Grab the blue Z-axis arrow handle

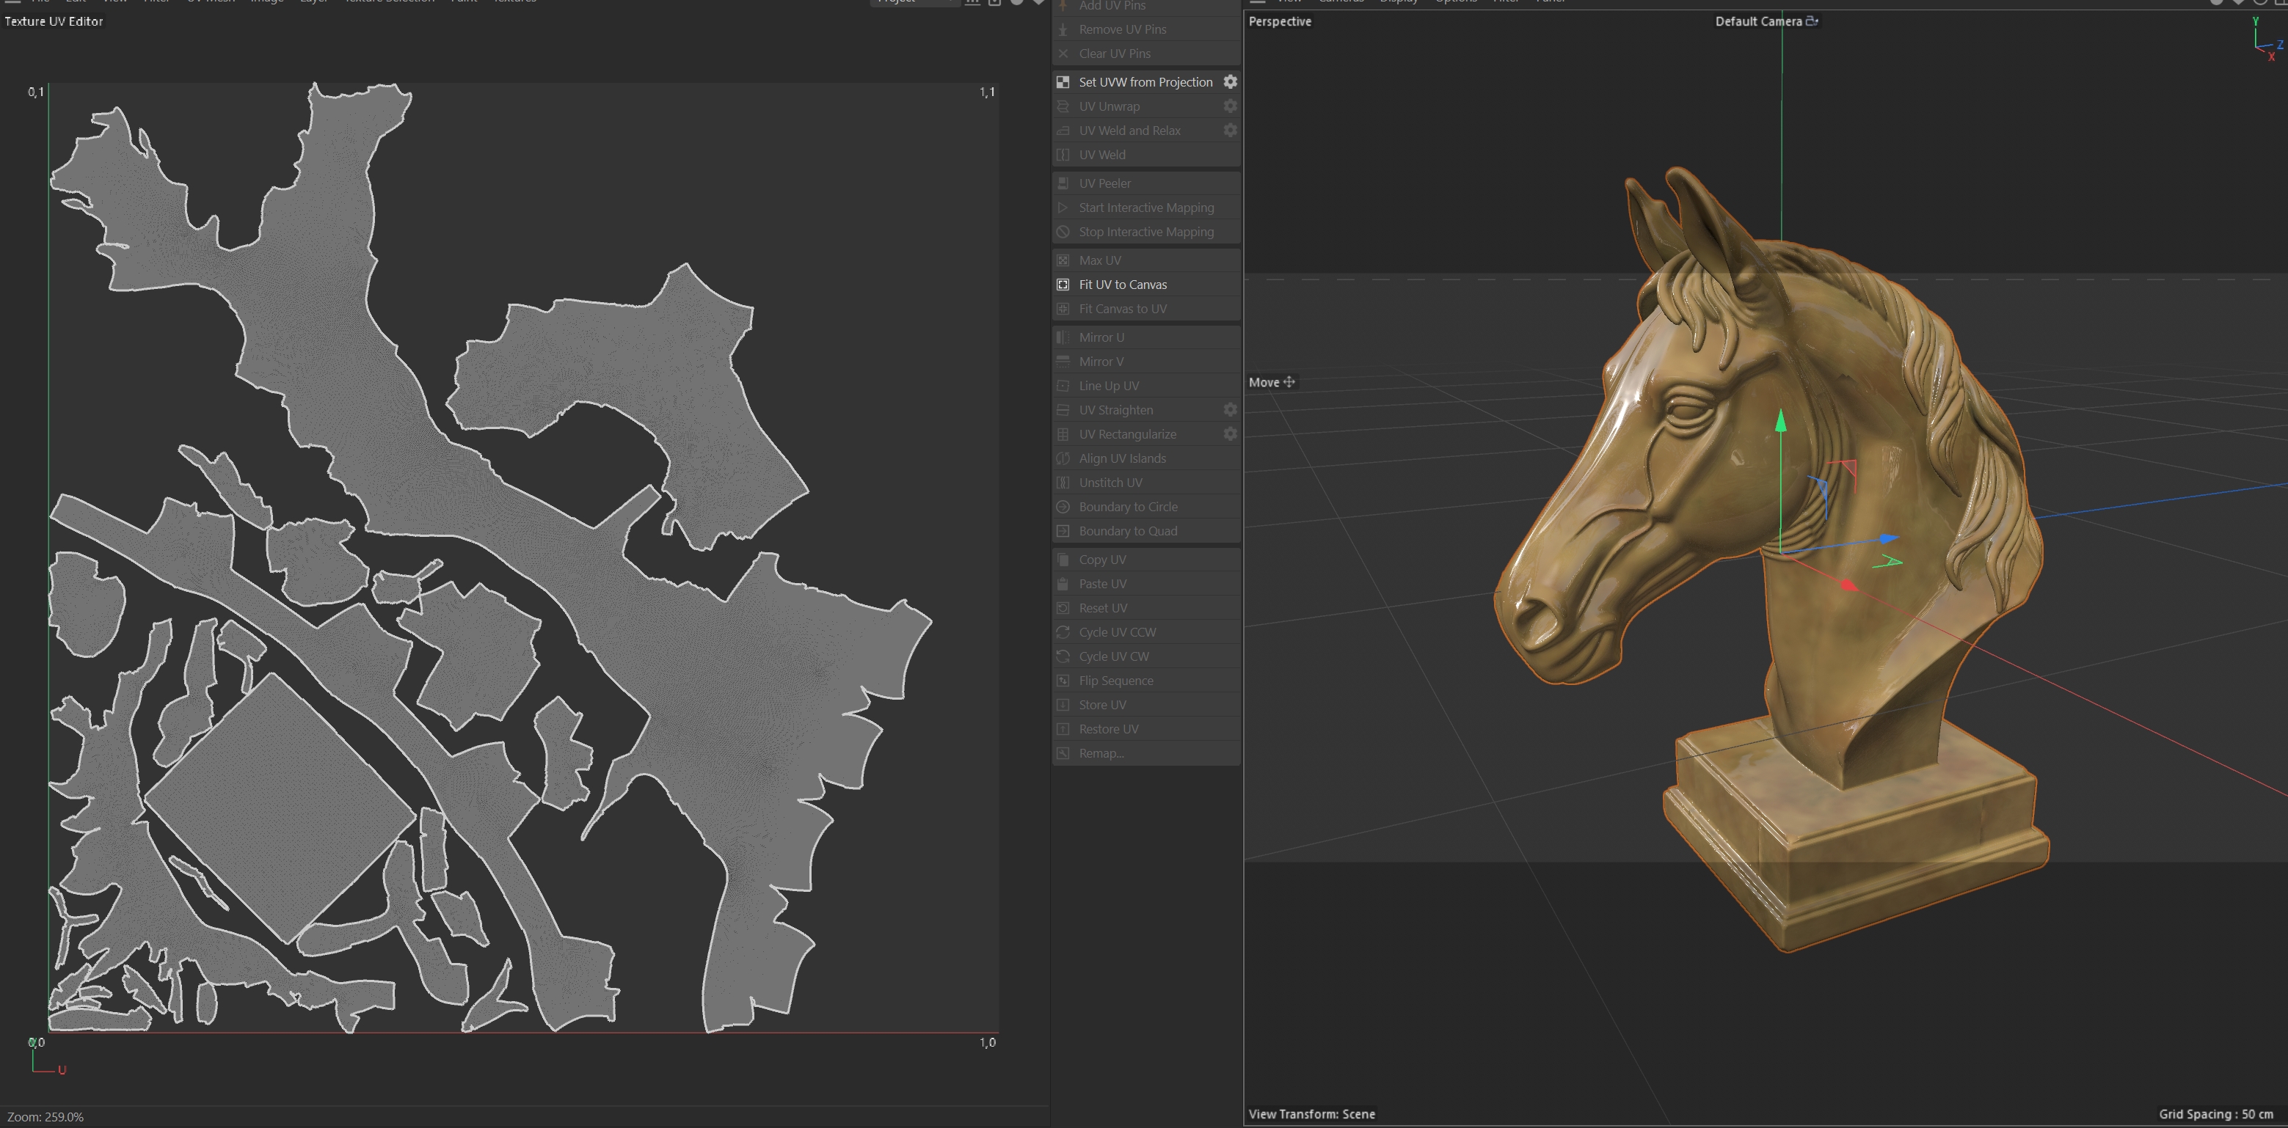(1888, 539)
